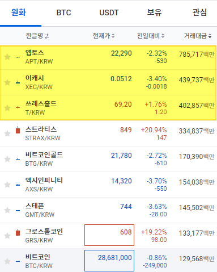The width and height of the screenshot is (217, 272).
Task: Click the 334,837백만 trade volume
Action: [197, 131]
